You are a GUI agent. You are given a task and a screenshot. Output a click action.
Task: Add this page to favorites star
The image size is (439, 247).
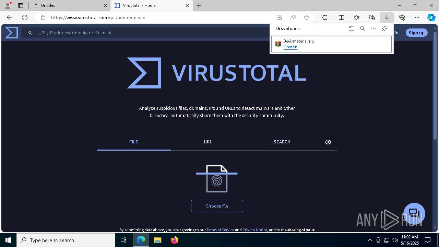tap(307, 17)
